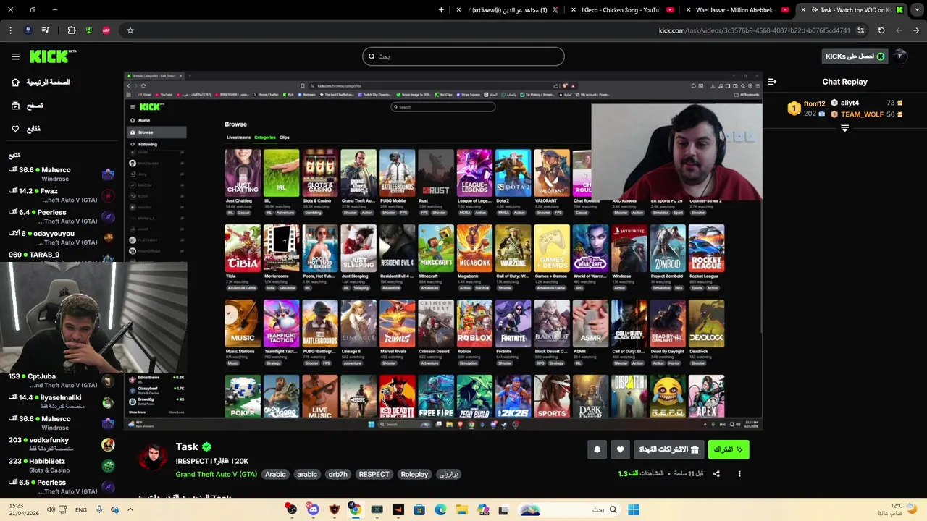The height and width of the screenshot is (521, 927).
Task: Open vodkafunky channel in sidebar
Action: click(x=61, y=444)
